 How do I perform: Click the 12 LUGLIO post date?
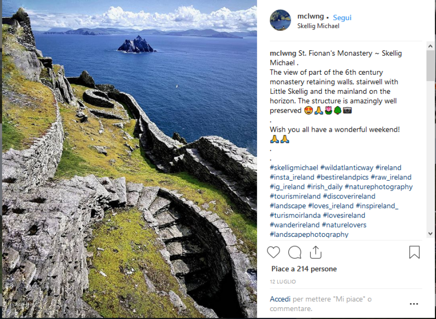(x=283, y=282)
